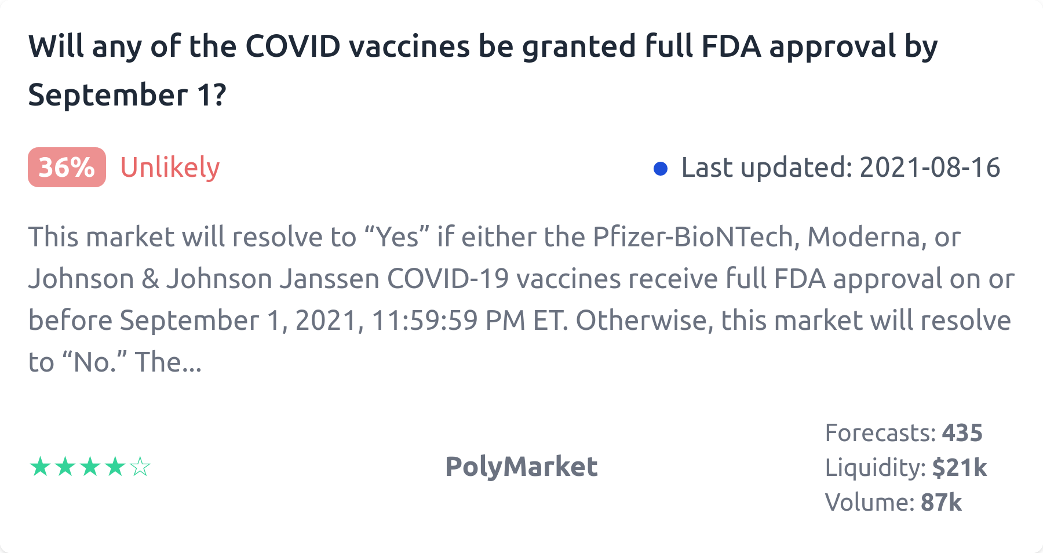Expand the truncated description at "The…"
1043x553 pixels.
point(168,362)
